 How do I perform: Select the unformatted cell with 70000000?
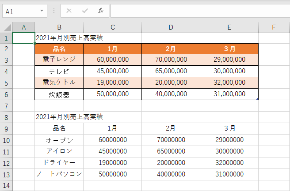[x=171, y=140]
